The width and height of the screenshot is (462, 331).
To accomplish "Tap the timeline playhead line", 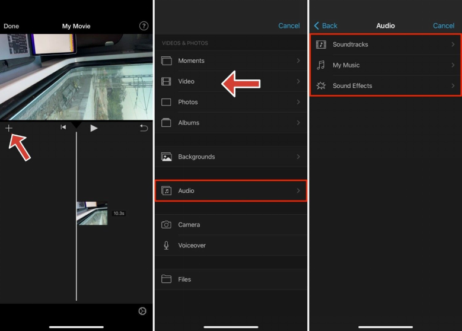I will click(77, 216).
